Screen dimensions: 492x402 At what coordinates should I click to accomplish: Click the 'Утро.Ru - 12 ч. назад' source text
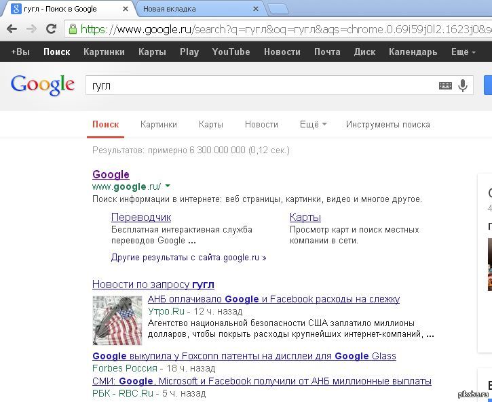[x=195, y=311]
